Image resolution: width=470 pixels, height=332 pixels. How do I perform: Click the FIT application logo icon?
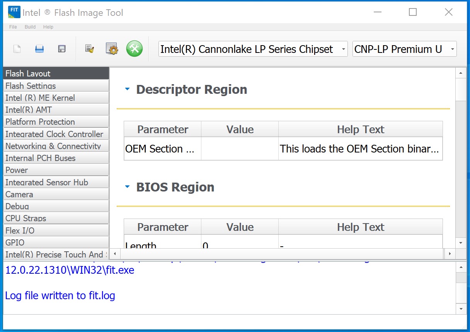(x=14, y=12)
